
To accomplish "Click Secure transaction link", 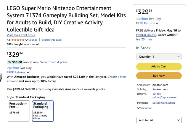I will pyautogui.click(x=163, y=103).
